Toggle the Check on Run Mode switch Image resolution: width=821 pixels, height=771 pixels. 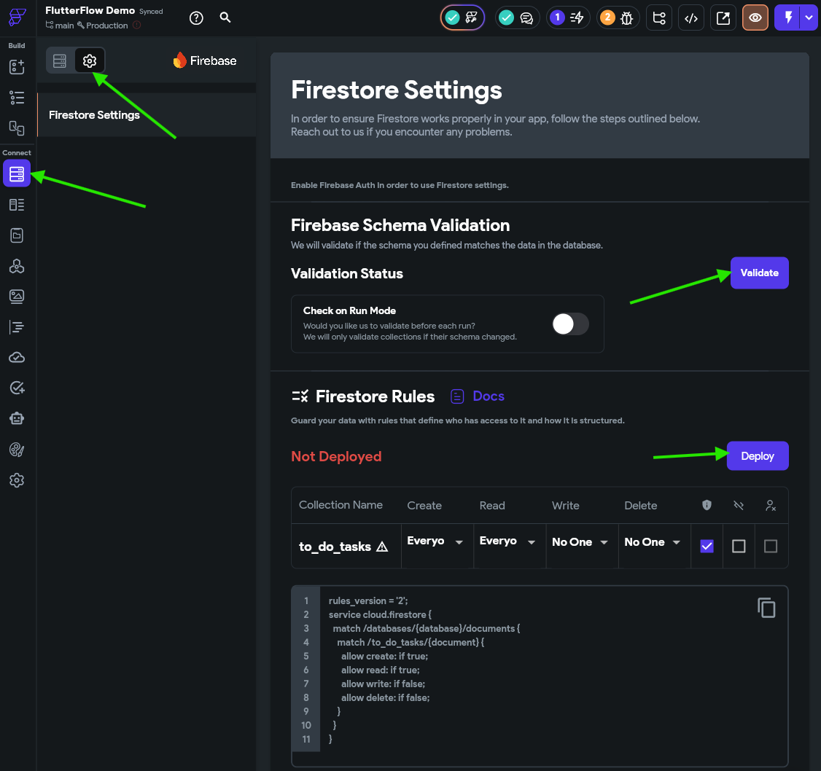pyautogui.click(x=570, y=324)
